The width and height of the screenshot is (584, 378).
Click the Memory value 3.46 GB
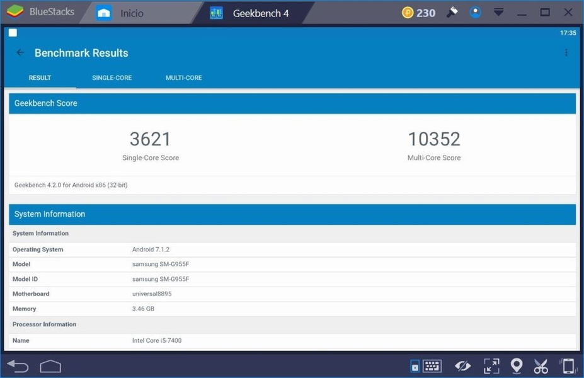click(143, 309)
